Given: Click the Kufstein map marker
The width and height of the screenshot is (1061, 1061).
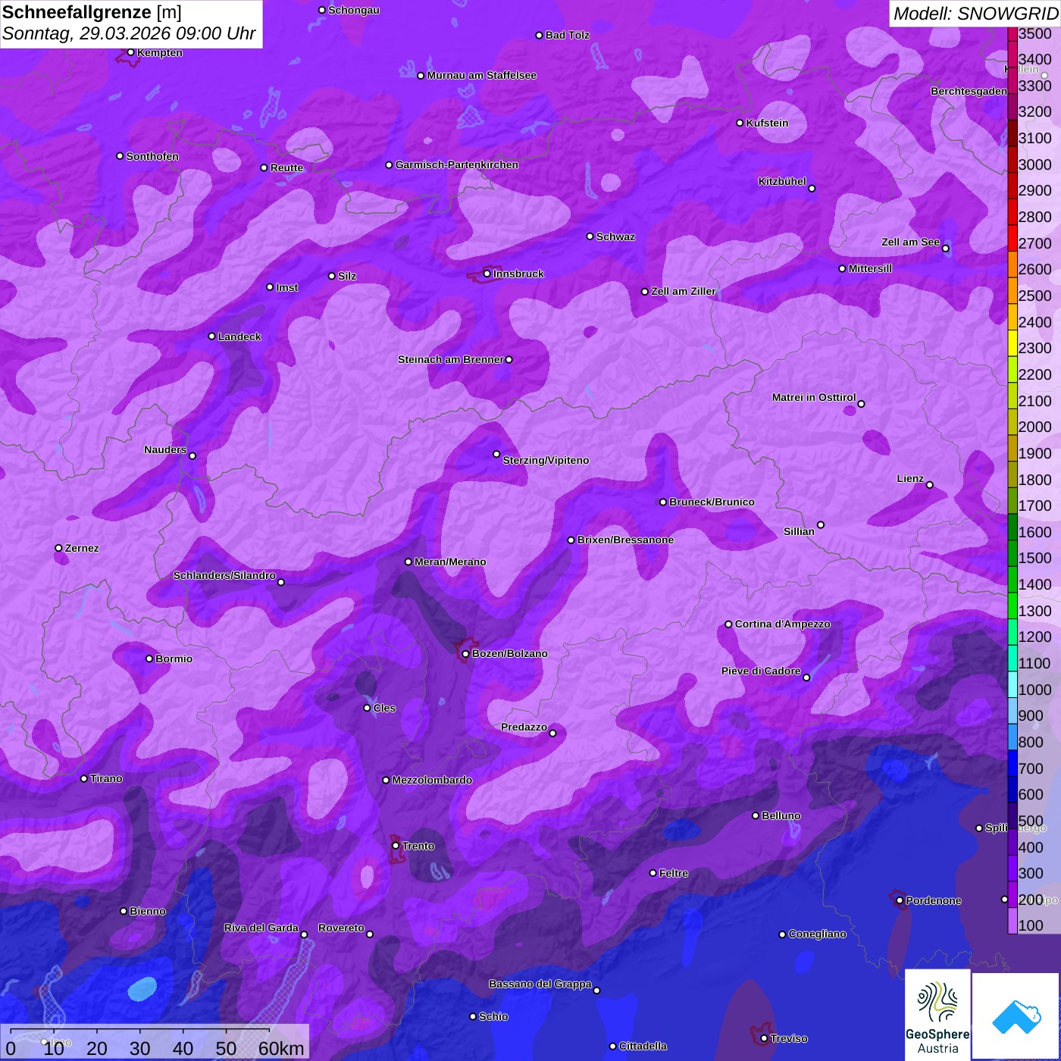Looking at the screenshot, I should tap(740, 123).
